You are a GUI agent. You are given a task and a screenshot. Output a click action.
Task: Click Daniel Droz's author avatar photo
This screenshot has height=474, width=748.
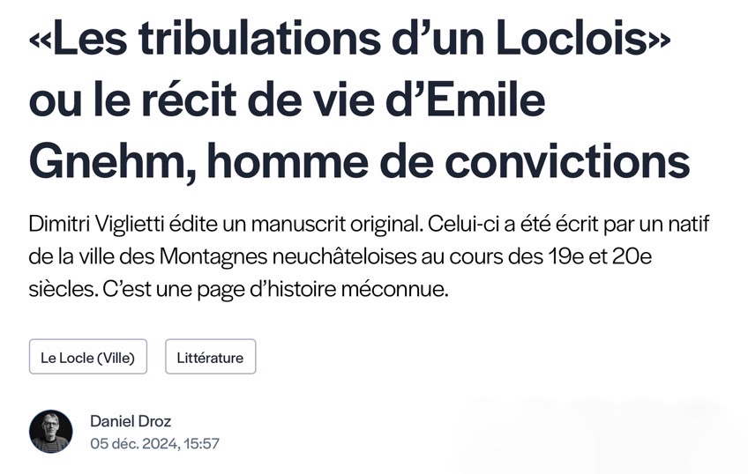pos(50,432)
